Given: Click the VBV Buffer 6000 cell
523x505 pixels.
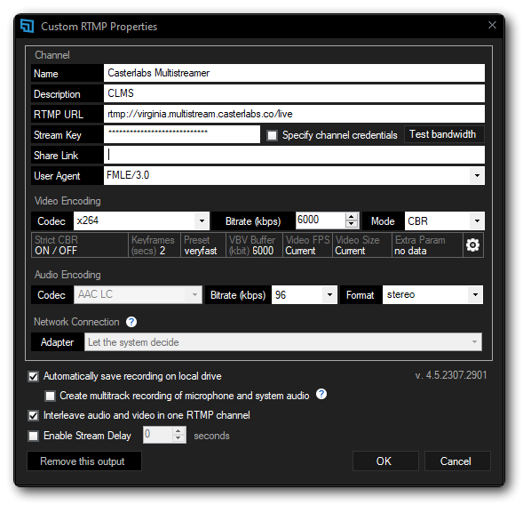Looking at the screenshot, I should click(x=254, y=245).
